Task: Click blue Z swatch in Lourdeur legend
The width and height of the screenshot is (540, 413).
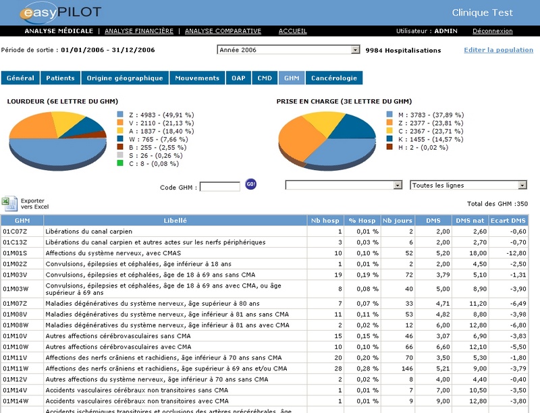Action: coord(120,114)
